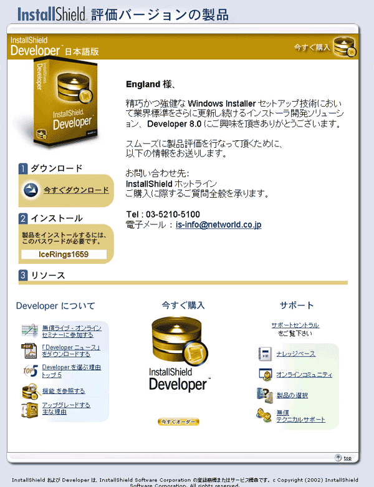Open the is-info@networld.co.jp email link
374x487 pixels.
(x=219, y=224)
